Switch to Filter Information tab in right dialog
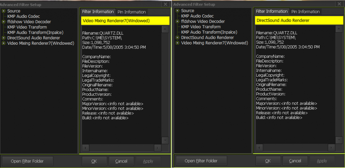 click(272, 11)
